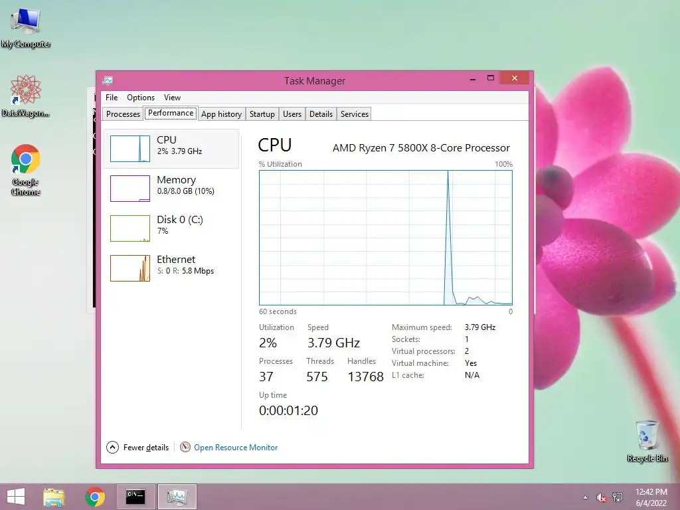The image size is (680, 510).
Task: Open the Details tab
Action: tap(321, 114)
